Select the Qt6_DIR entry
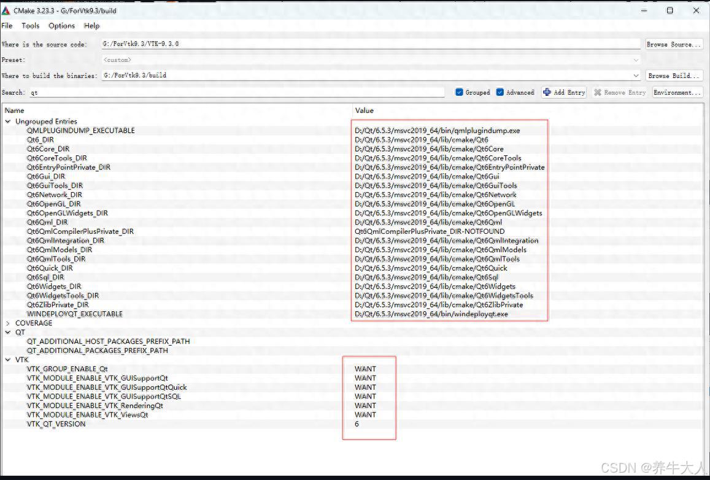This screenshot has height=480, width=710. (41, 139)
